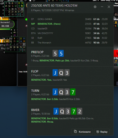
Task: Click the Q card in Turn row
Action: 61,92
